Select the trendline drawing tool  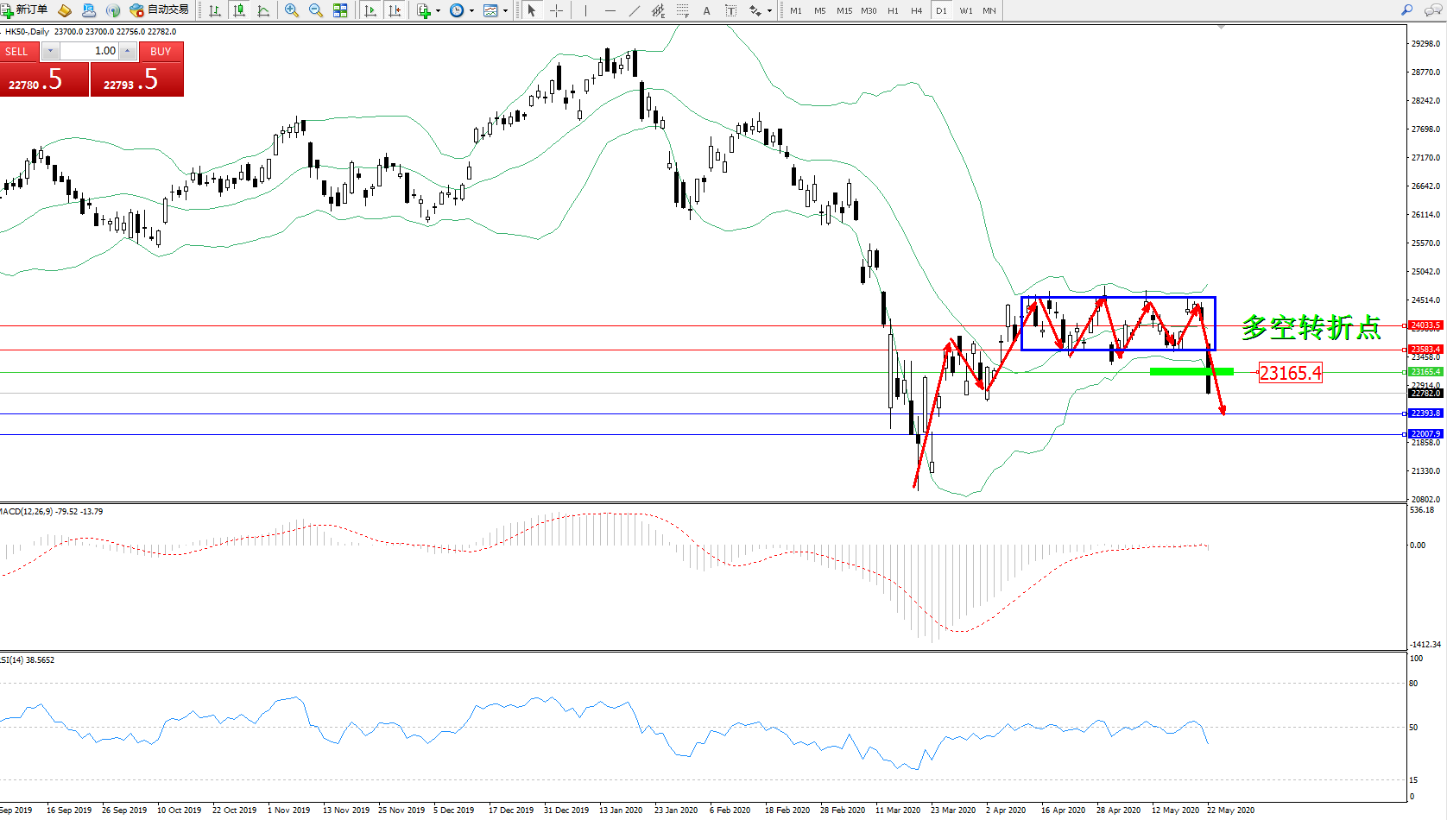pos(635,10)
